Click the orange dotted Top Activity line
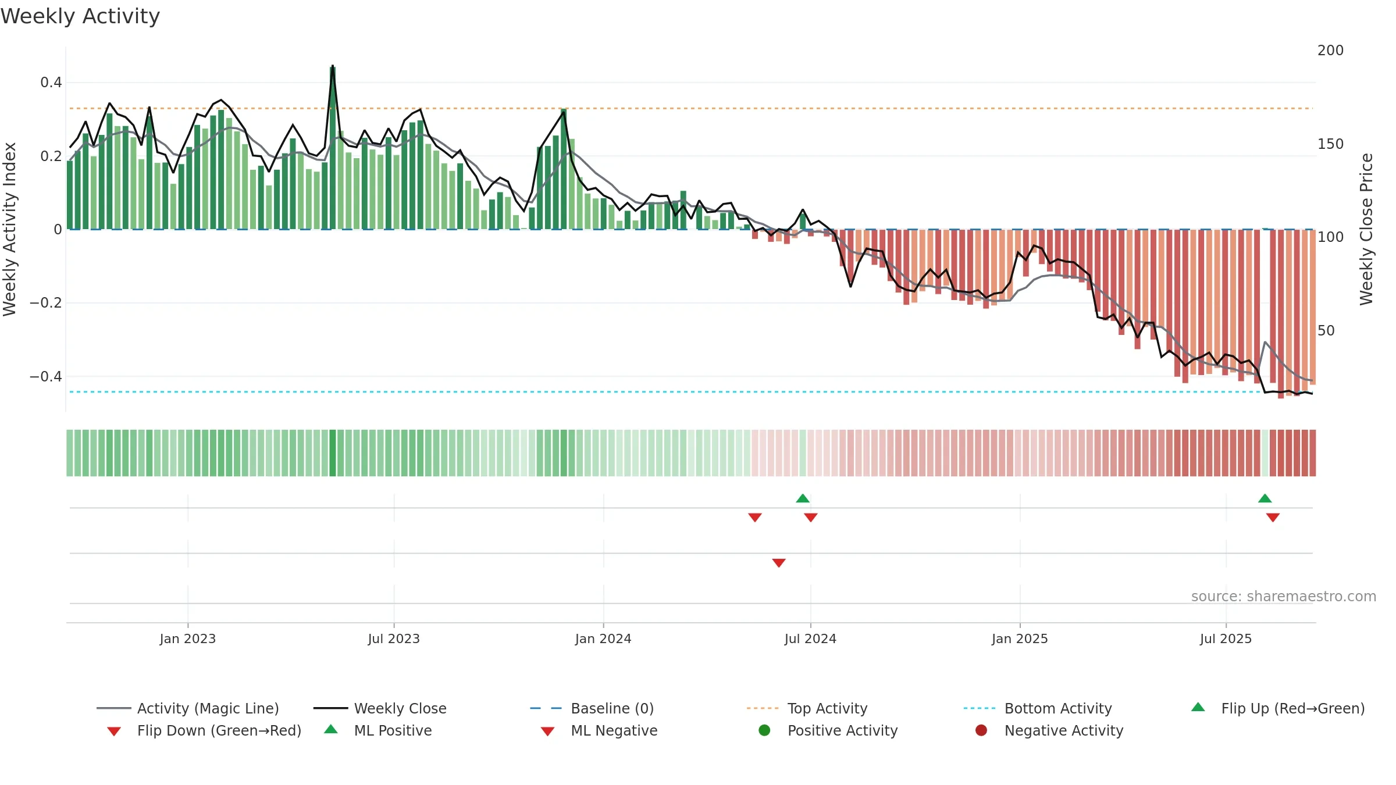The width and height of the screenshot is (1396, 785). tap(691, 108)
